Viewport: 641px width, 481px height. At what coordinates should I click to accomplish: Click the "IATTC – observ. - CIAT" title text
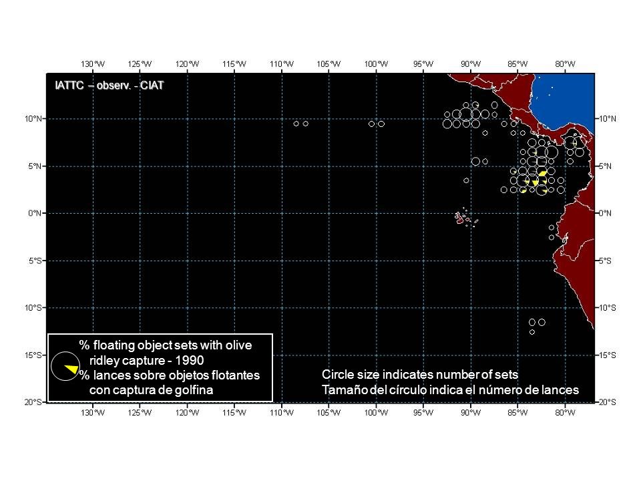[109, 86]
